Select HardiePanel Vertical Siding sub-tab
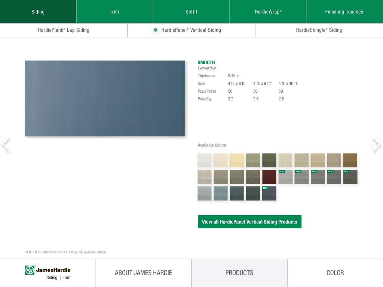Viewport: 383px width, 287px height. [x=191, y=30]
